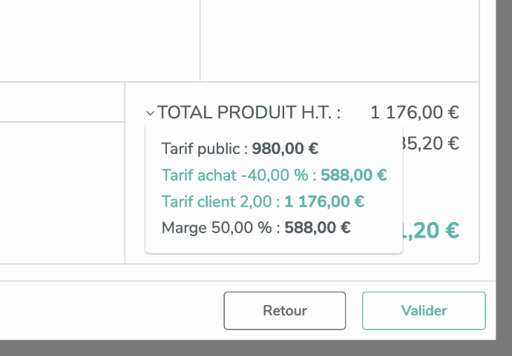Select the green 588,00 € purchase price
The height and width of the screenshot is (356, 512).
(x=354, y=175)
